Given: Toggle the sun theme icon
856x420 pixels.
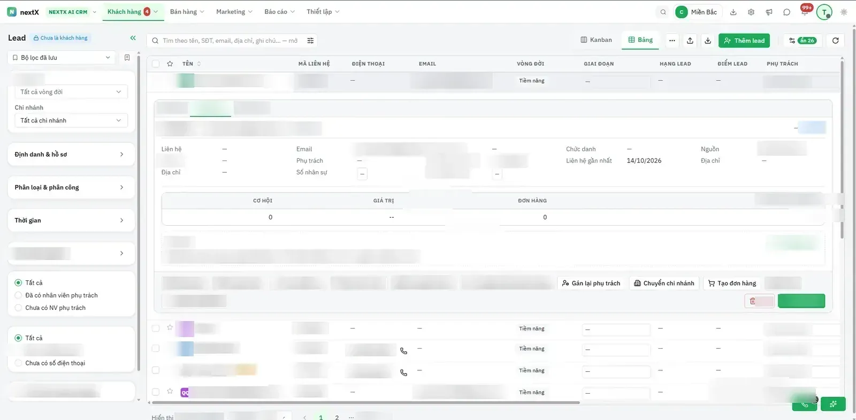Looking at the screenshot, I should (x=844, y=12).
